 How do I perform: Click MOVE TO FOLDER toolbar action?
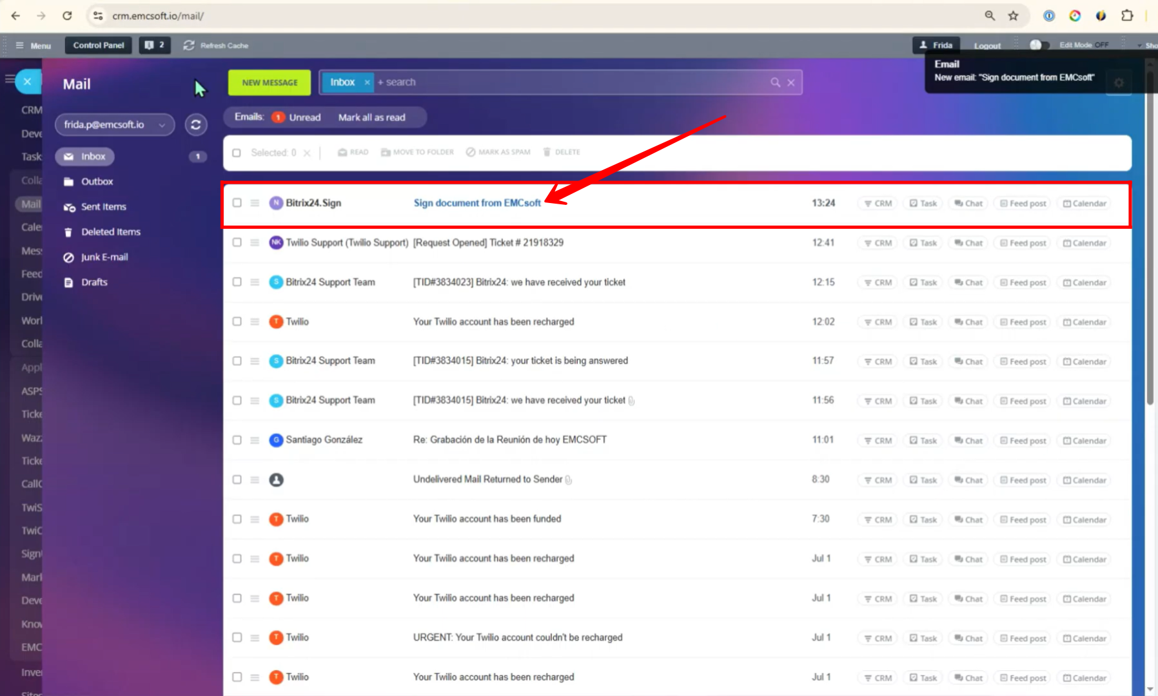[417, 152]
